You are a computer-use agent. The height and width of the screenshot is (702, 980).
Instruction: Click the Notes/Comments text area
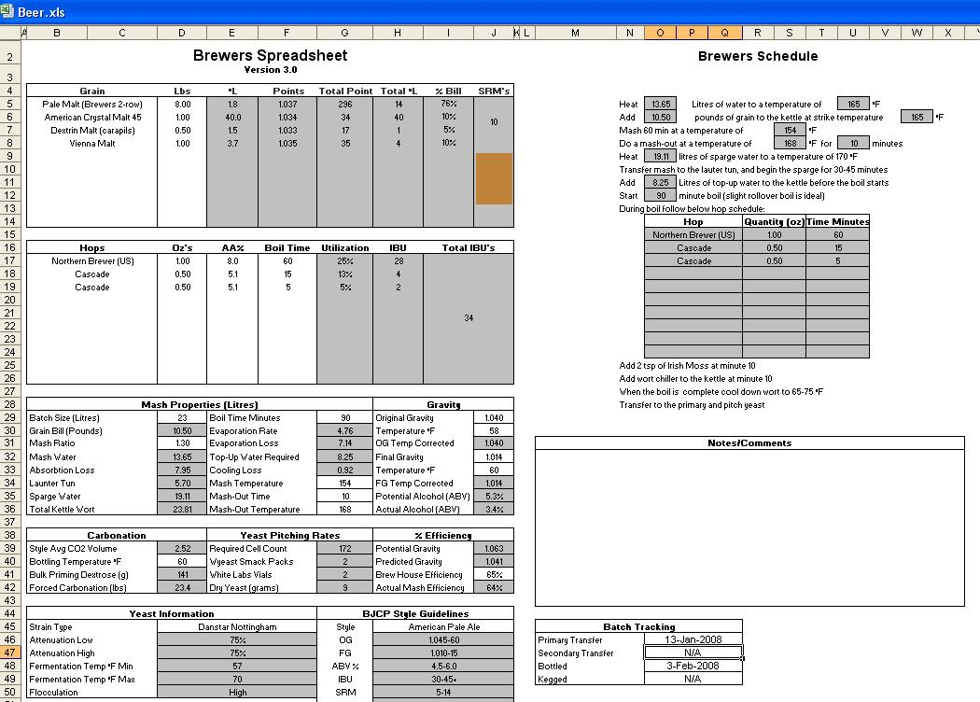click(x=749, y=527)
